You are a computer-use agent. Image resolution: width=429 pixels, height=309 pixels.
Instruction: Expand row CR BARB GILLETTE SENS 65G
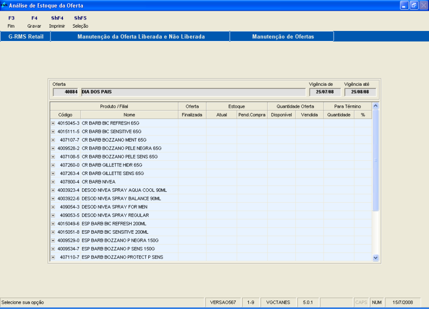(53, 174)
